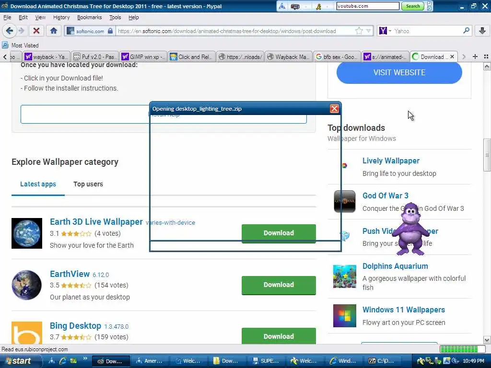Switch to the 'Wayback Ma...' tab

pos(288,57)
